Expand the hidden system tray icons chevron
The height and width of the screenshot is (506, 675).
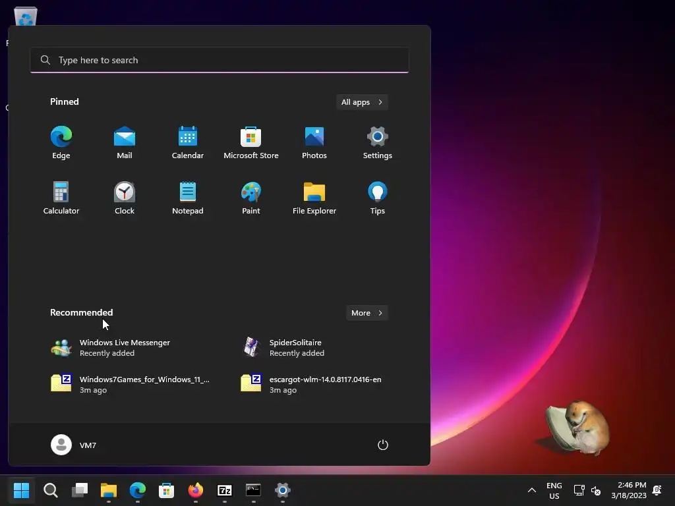(532, 490)
